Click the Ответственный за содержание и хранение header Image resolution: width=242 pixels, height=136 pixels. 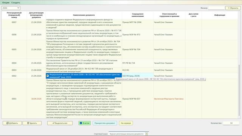[169, 15]
